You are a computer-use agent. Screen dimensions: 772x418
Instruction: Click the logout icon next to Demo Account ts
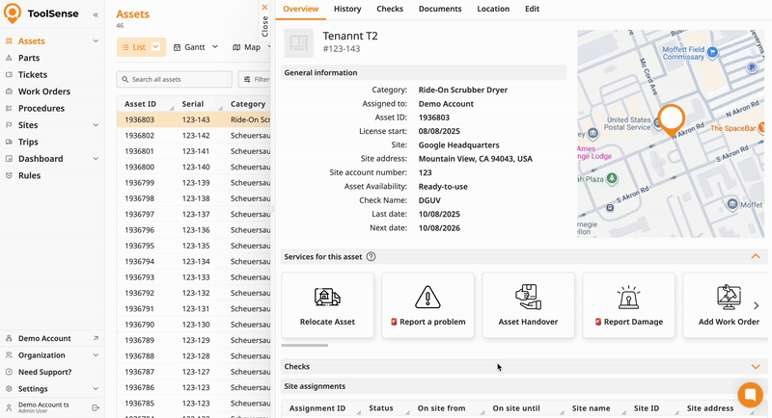[x=95, y=408]
